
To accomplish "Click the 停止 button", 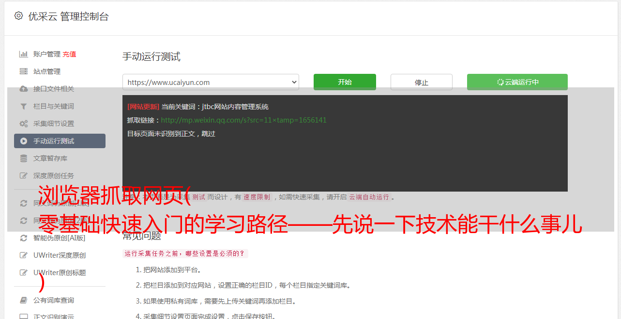I will tap(422, 82).
